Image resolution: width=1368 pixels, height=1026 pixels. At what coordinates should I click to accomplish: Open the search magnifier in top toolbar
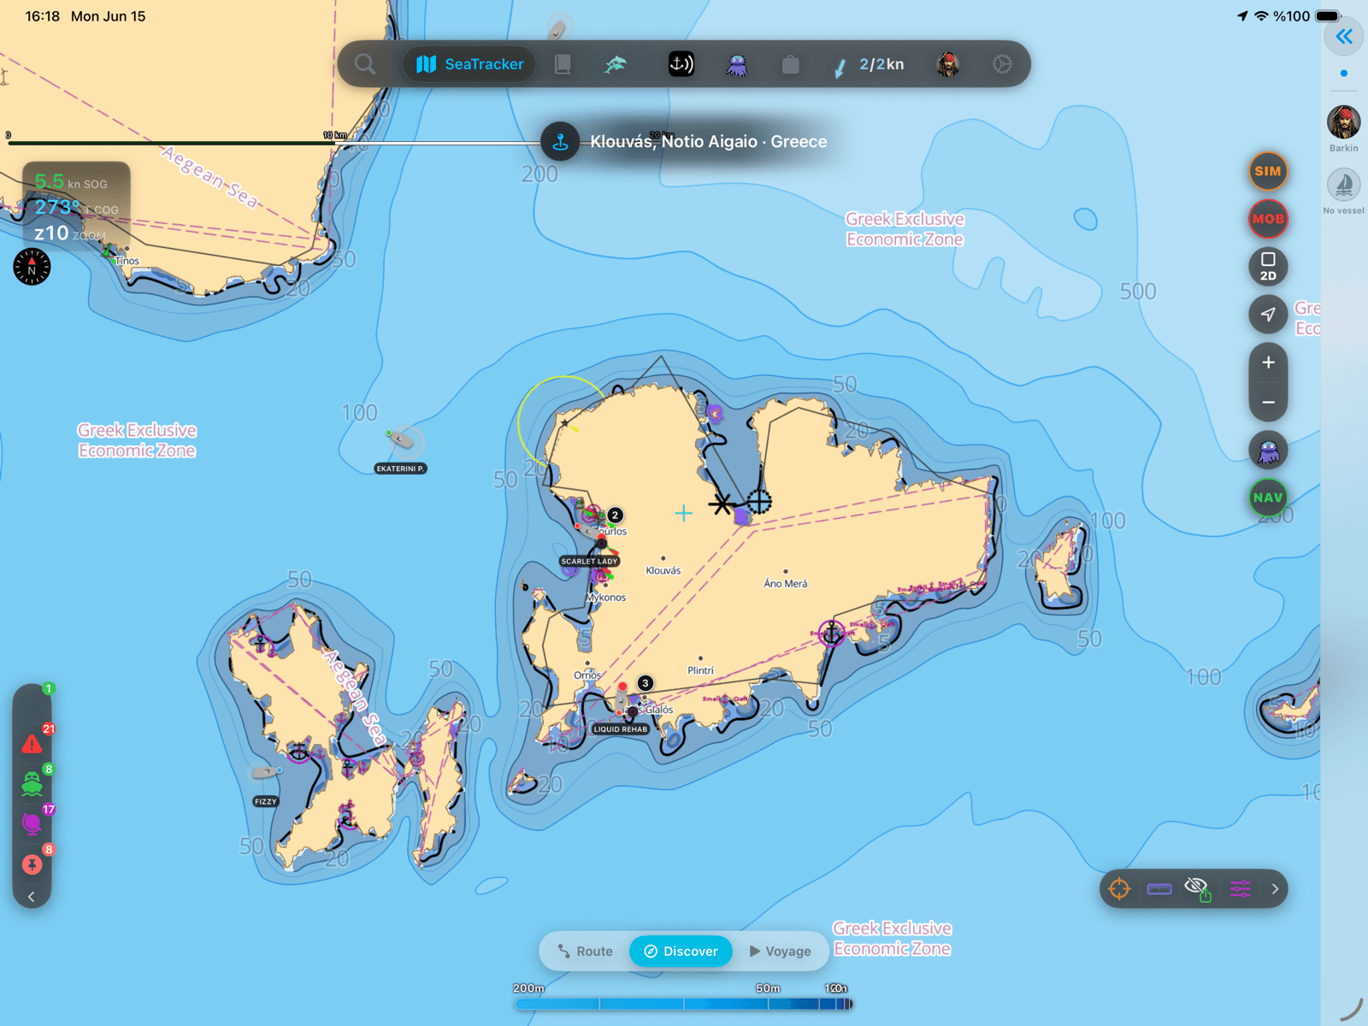[365, 64]
